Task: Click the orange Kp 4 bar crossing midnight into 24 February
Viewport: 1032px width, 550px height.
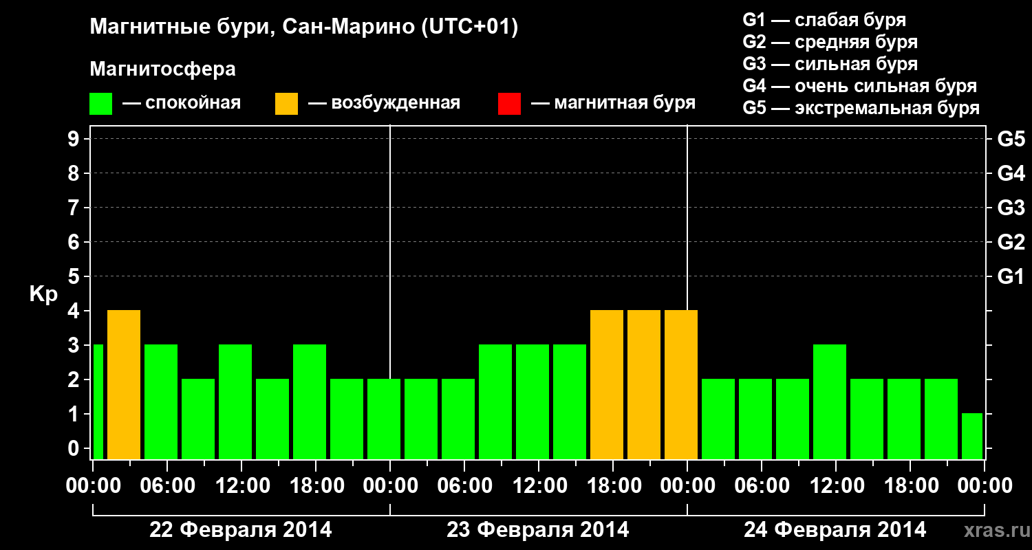Action: (x=681, y=384)
